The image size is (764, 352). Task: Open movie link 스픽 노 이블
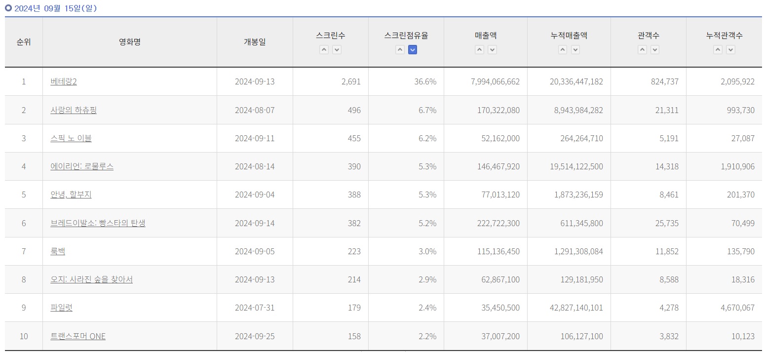71,138
